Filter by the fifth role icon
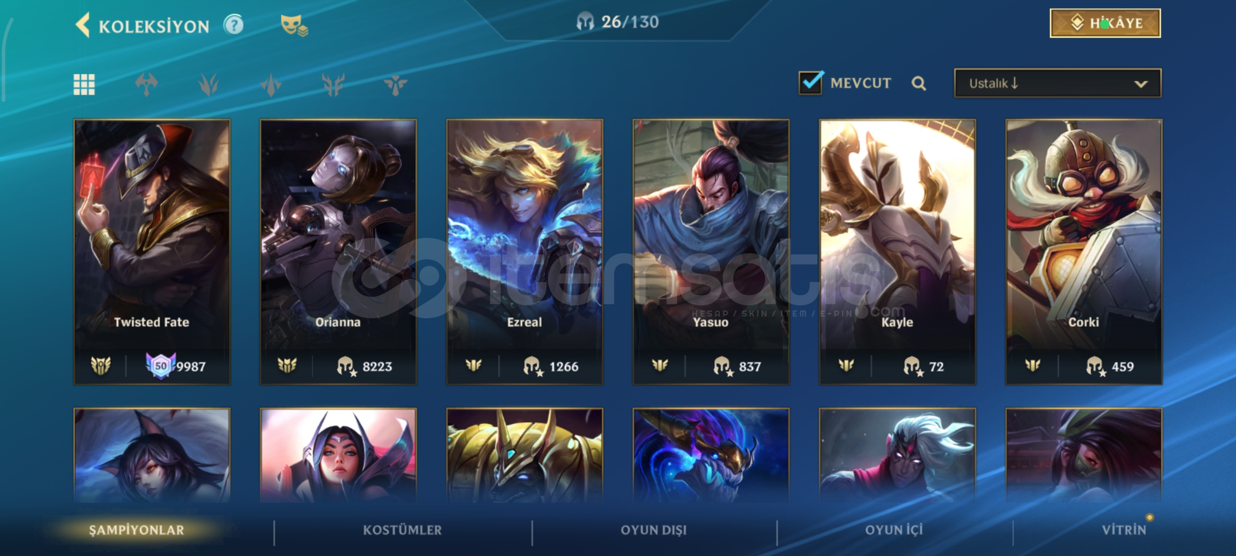The image size is (1236, 556). (x=396, y=84)
